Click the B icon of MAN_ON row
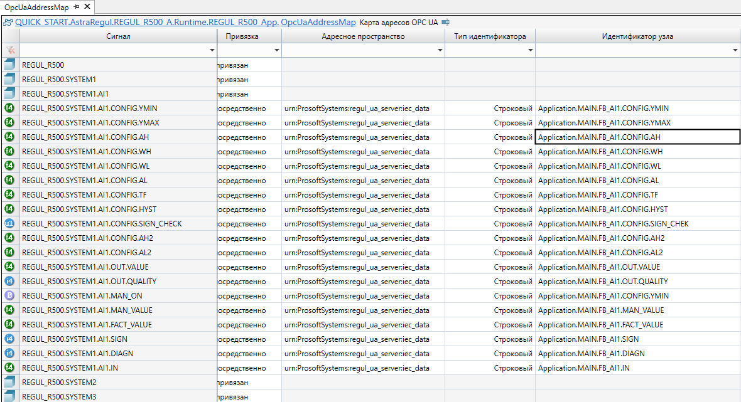 pos(9,295)
